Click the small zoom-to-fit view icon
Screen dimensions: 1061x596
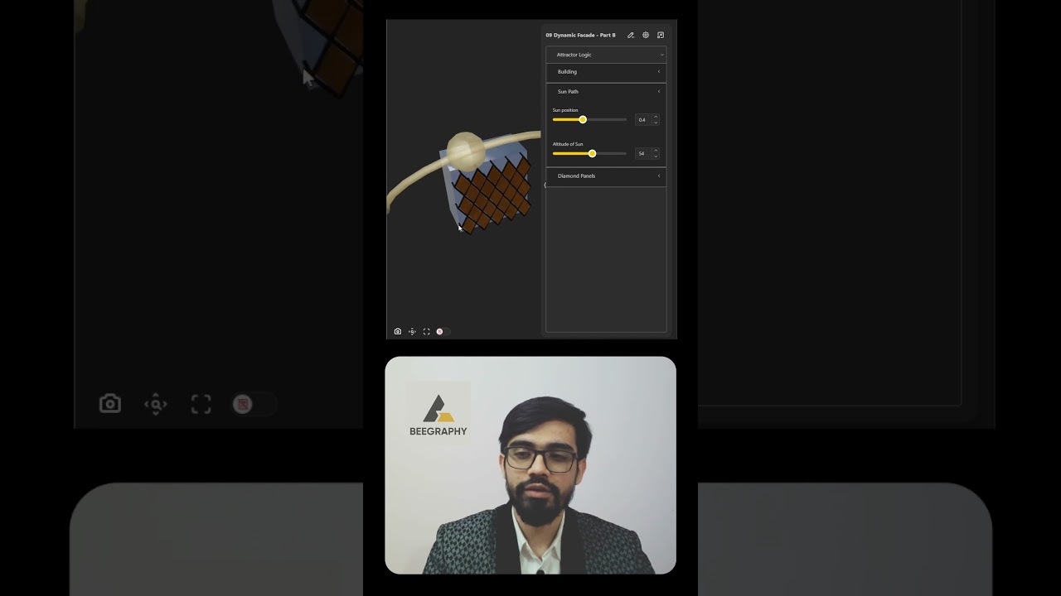pyautogui.click(x=412, y=331)
